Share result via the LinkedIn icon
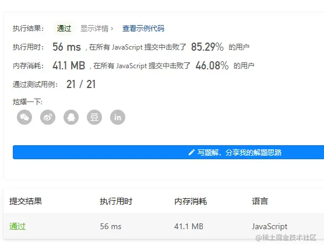The image size is (324, 249). pos(118,117)
